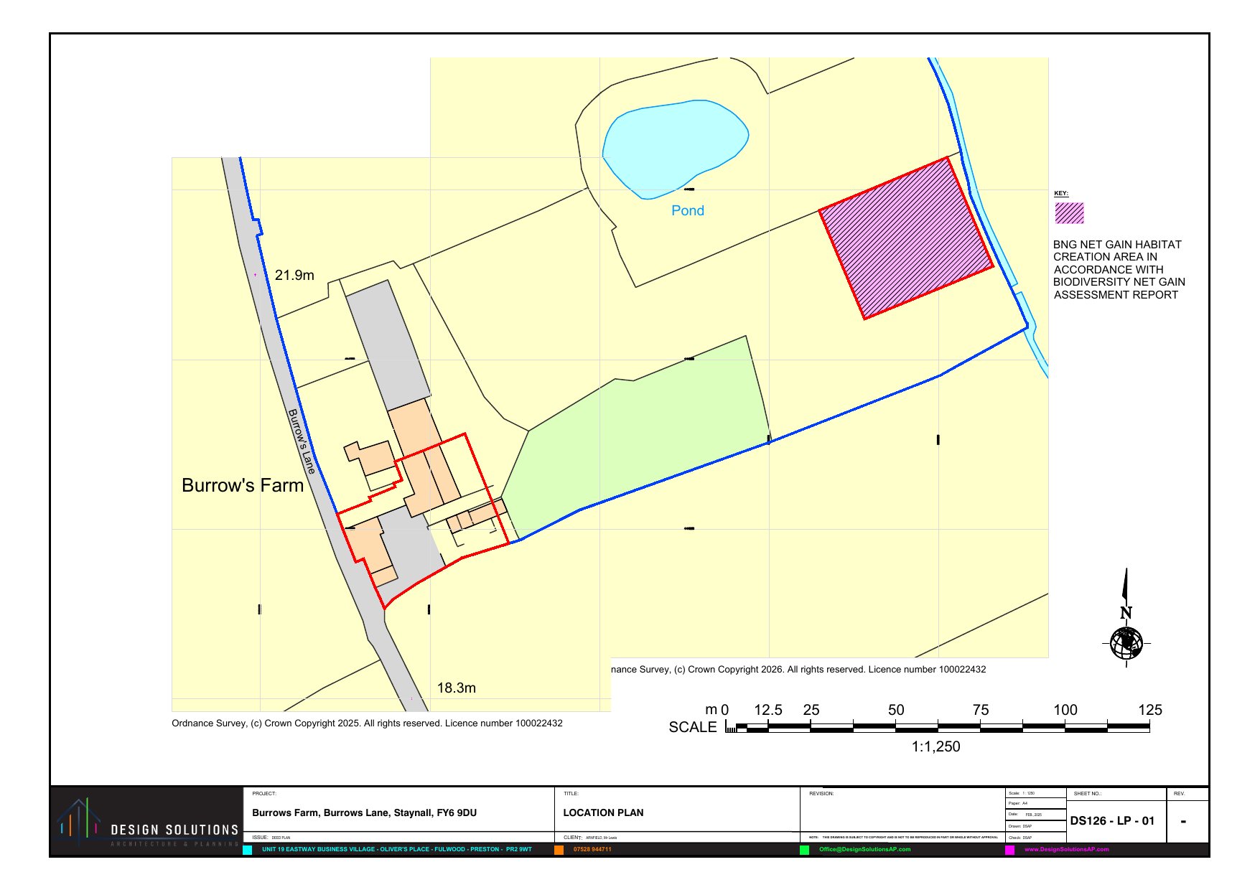1260x890 pixels.
Task: Click the blue pond shape
Action: (673, 146)
